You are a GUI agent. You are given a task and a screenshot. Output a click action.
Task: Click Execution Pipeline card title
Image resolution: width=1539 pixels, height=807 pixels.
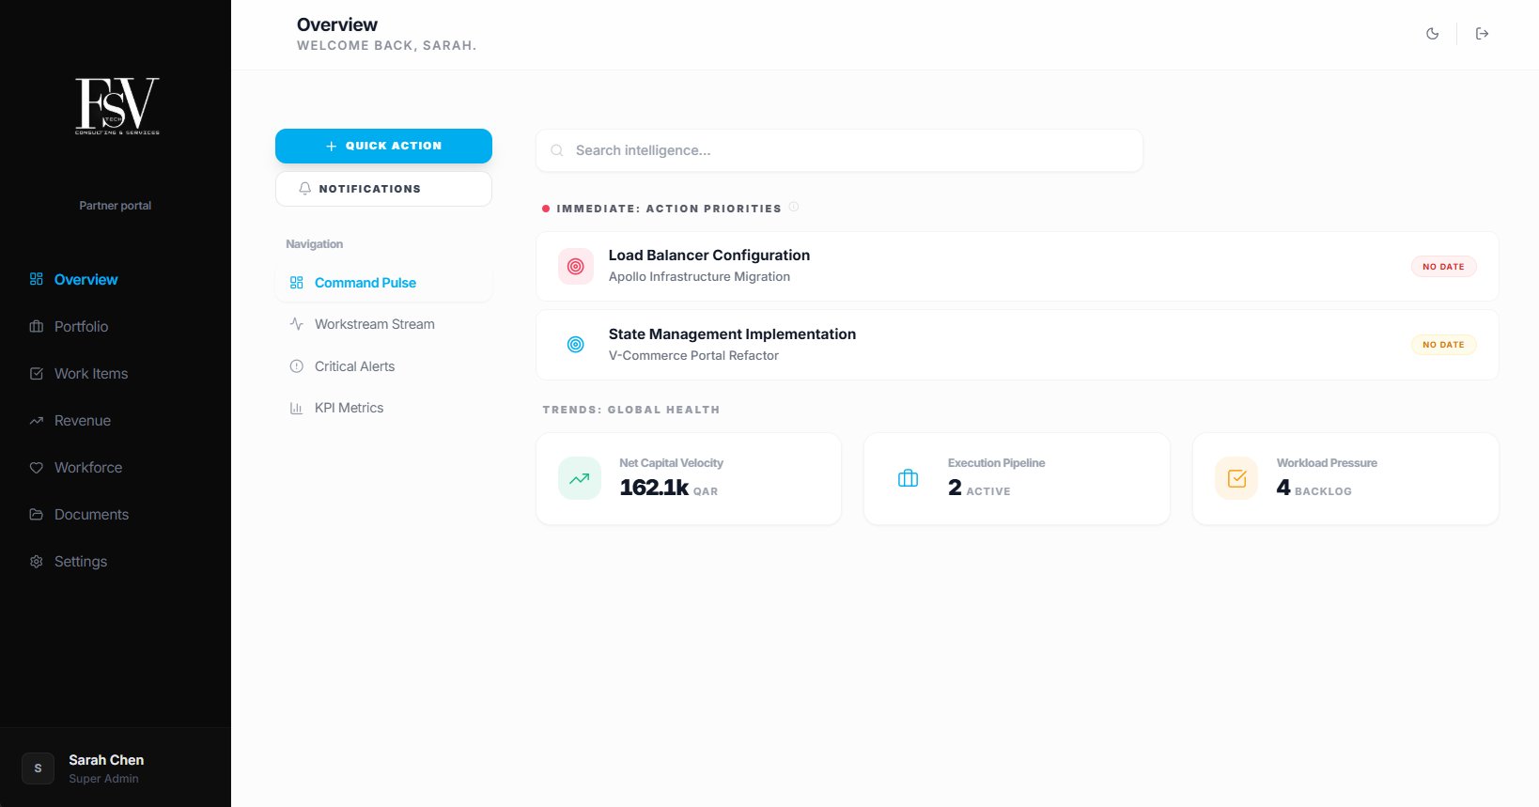(996, 463)
